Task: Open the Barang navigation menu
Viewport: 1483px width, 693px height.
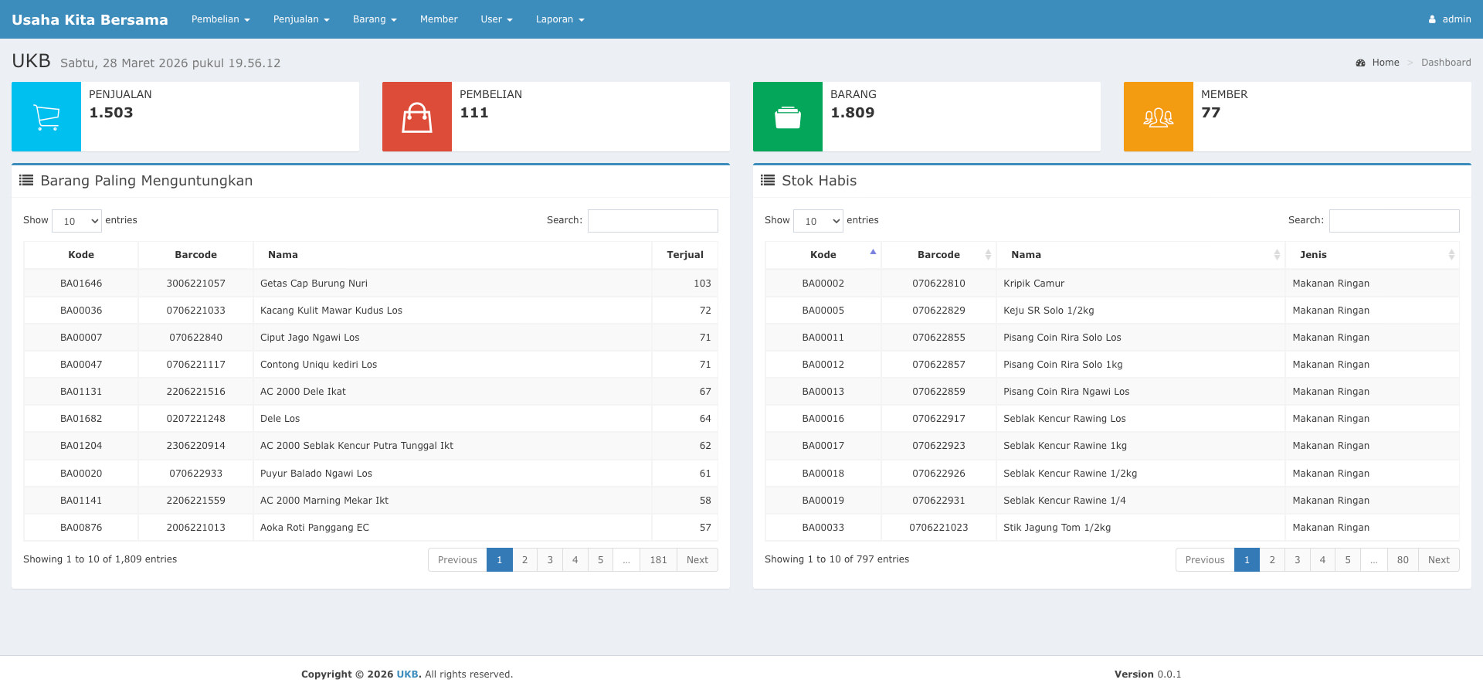Action: pyautogui.click(x=375, y=19)
